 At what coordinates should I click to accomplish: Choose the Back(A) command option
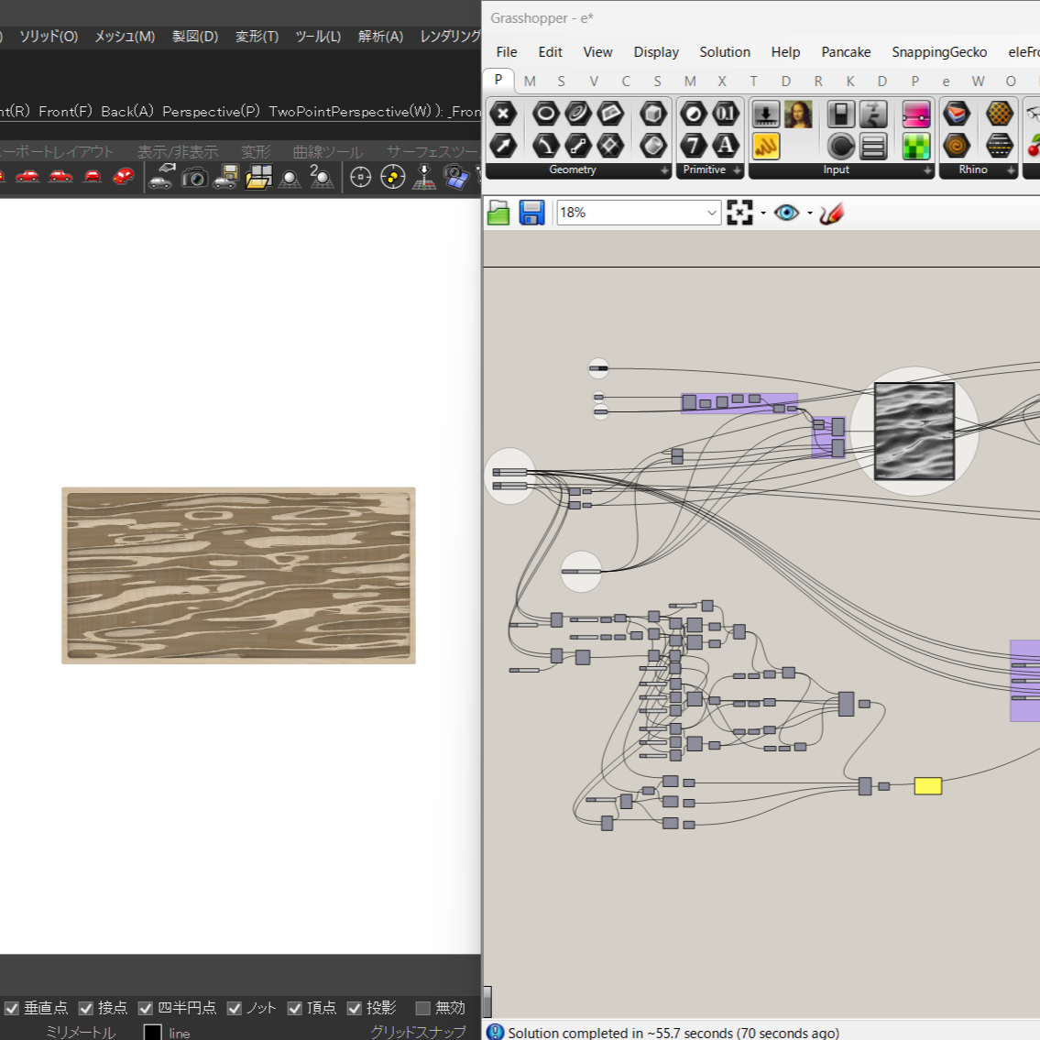coord(126,112)
